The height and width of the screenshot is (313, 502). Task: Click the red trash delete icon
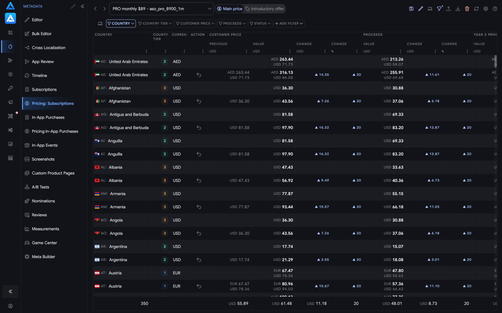click(467, 9)
